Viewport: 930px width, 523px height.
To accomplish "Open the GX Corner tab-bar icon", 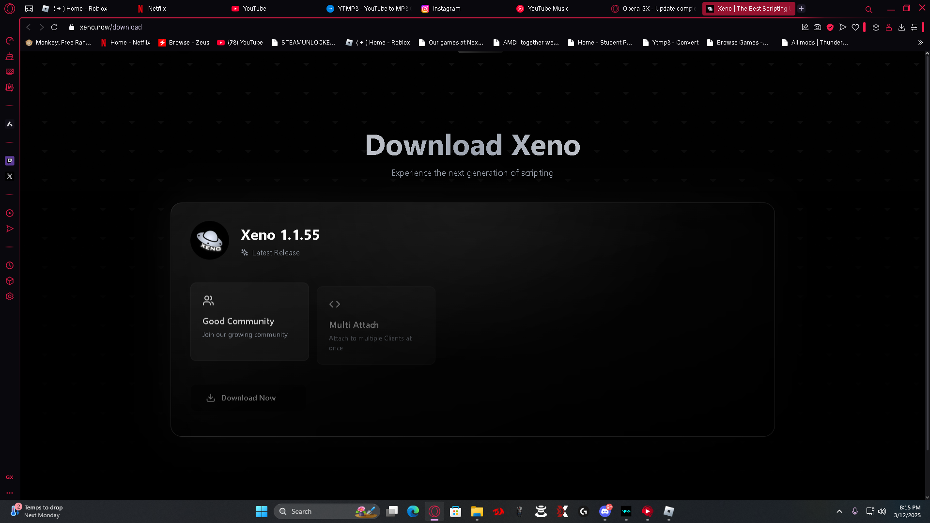I will pyautogui.click(x=29, y=9).
